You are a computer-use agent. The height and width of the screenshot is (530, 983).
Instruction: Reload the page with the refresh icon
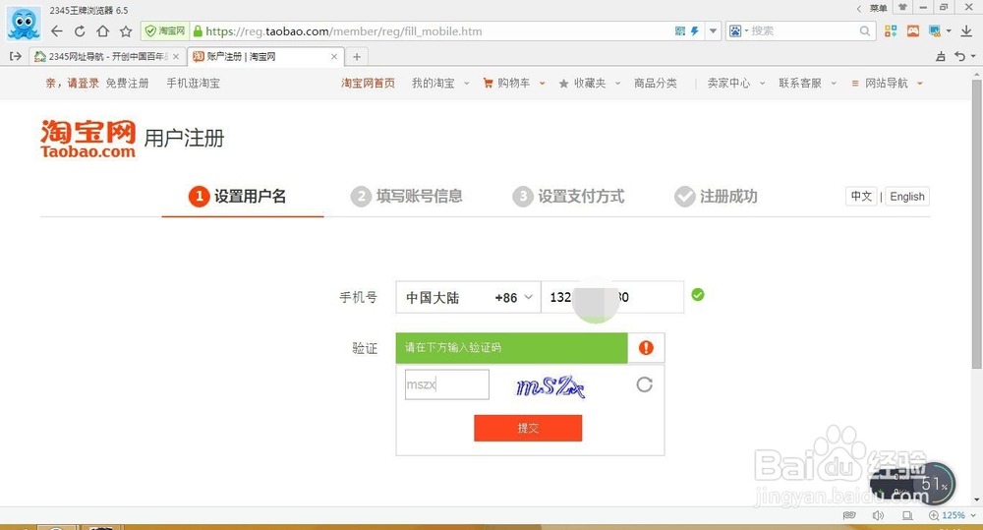tap(80, 30)
